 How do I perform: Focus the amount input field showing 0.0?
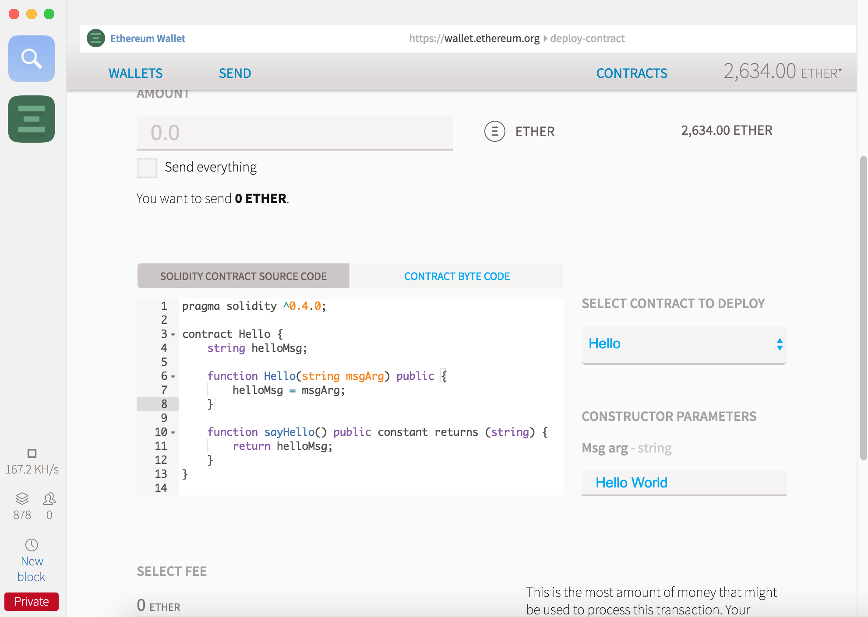[295, 133]
